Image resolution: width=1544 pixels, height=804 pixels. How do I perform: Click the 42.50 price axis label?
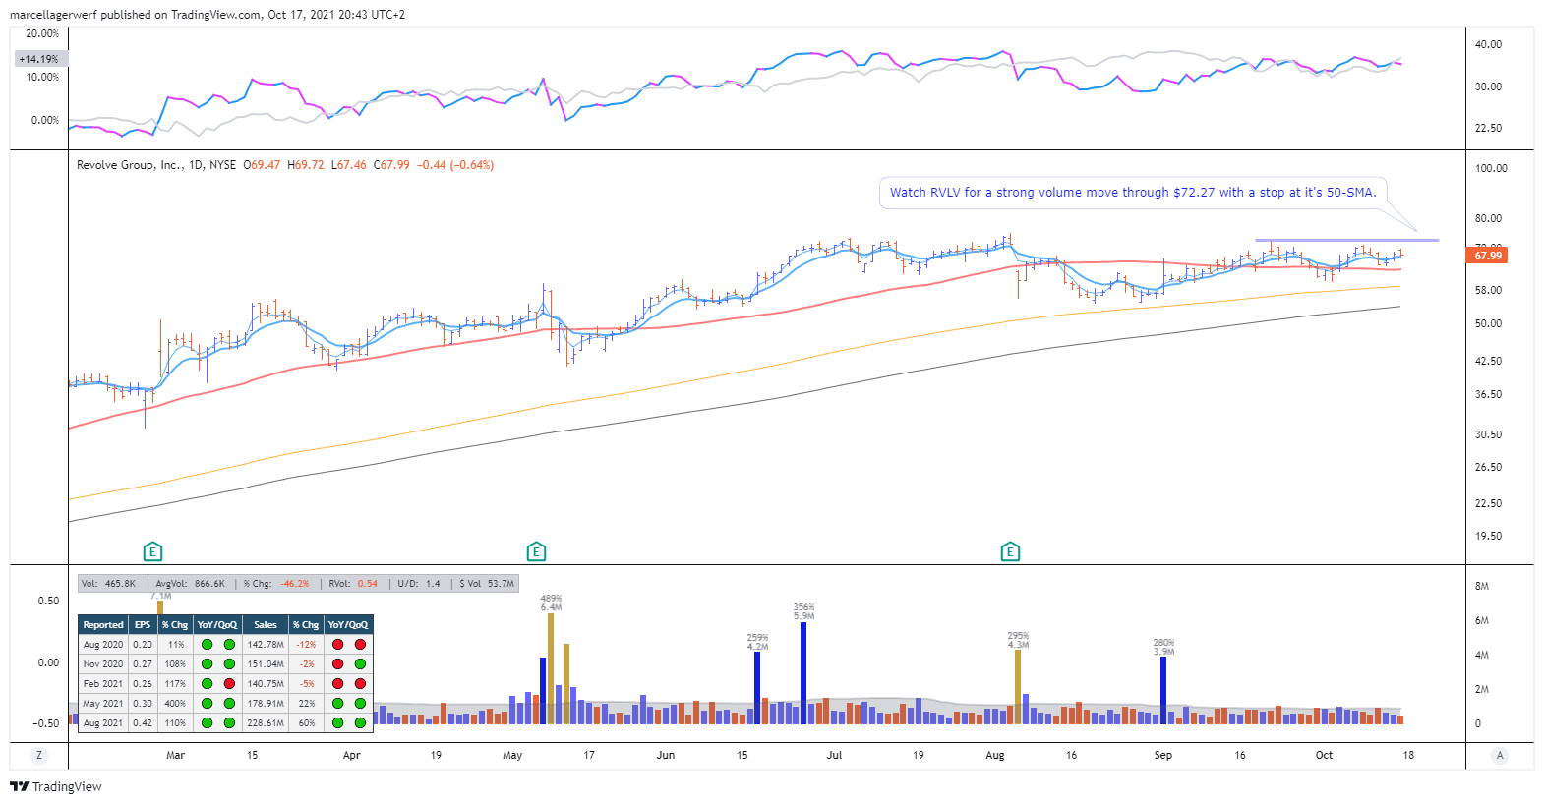(x=1488, y=361)
